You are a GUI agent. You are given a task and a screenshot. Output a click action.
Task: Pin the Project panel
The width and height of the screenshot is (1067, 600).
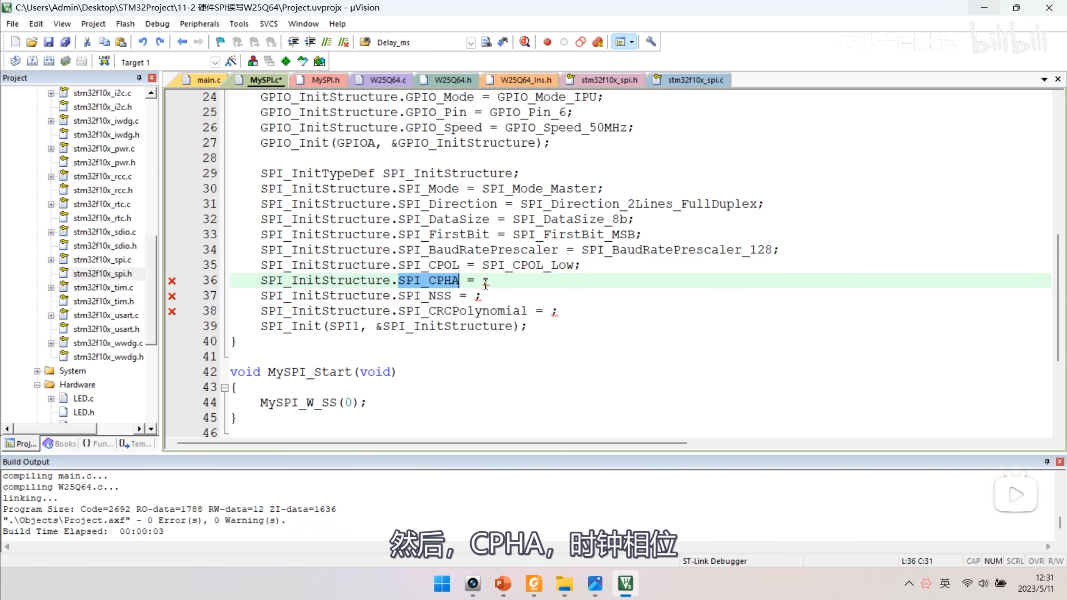coord(139,78)
